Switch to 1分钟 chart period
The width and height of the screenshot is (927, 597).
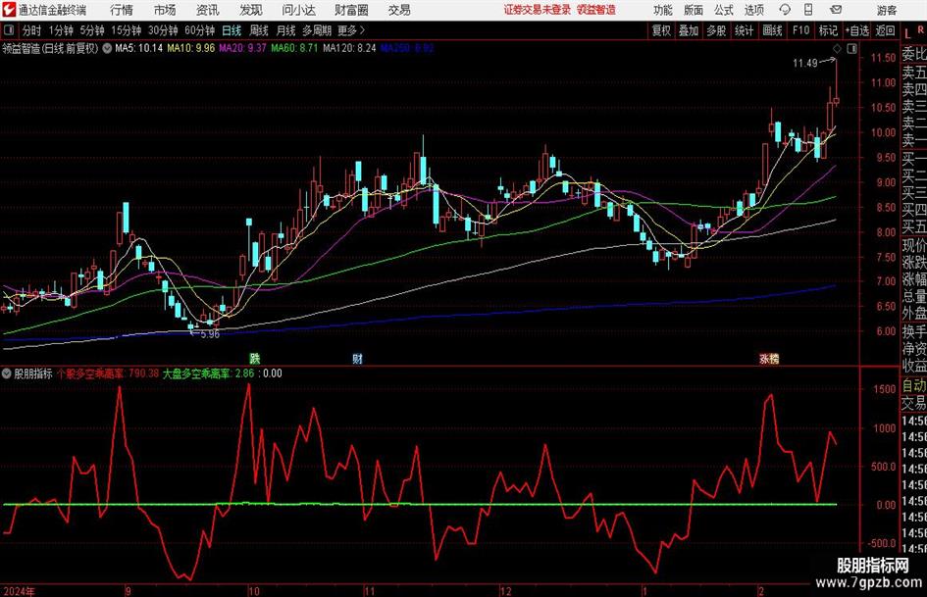click(x=61, y=30)
